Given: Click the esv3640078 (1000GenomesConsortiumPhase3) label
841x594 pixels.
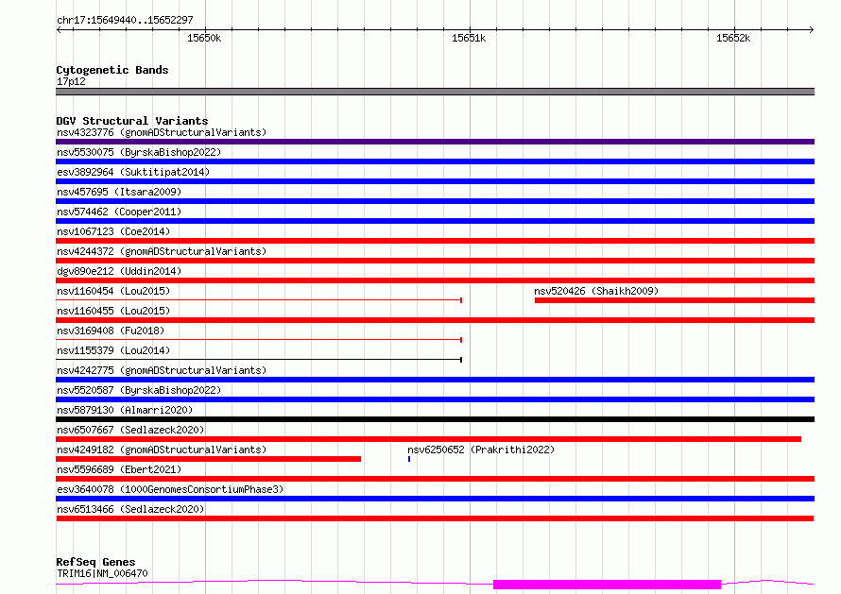Looking at the screenshot, I should tap(170, 489).
